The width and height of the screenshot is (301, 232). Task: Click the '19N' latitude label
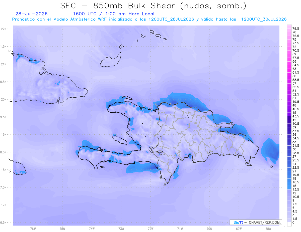tap(4, 134)
